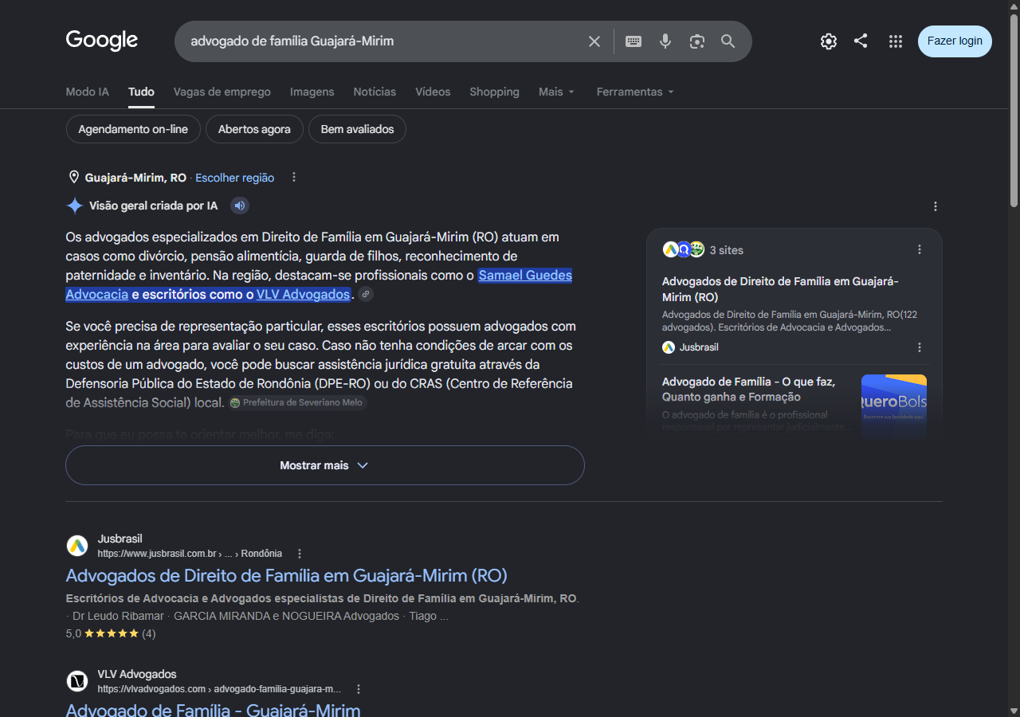Open the three-dot menu beside Escolher região

(294, 178)
